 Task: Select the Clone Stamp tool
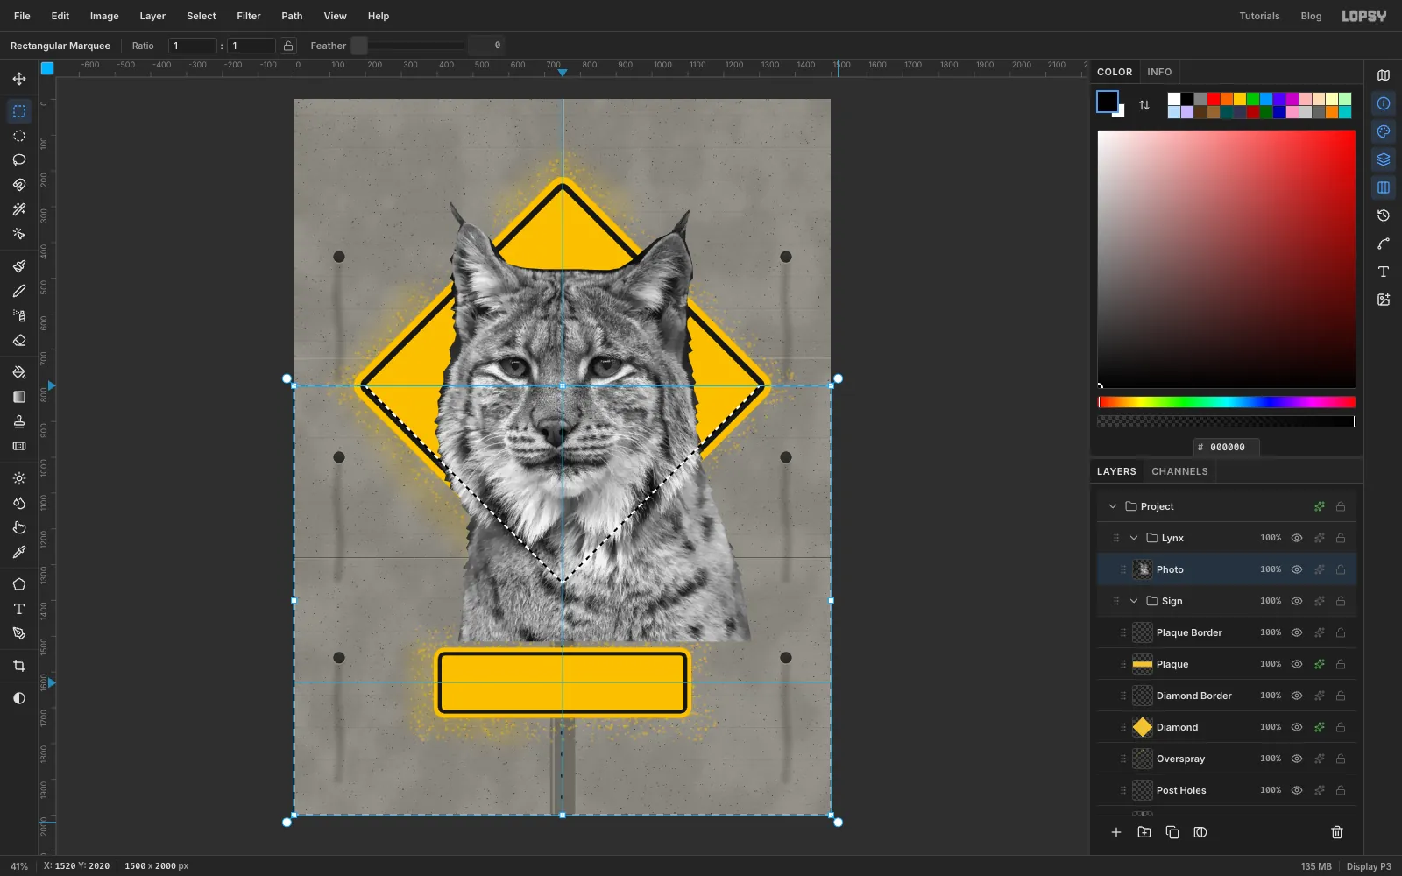coord(19,421)
